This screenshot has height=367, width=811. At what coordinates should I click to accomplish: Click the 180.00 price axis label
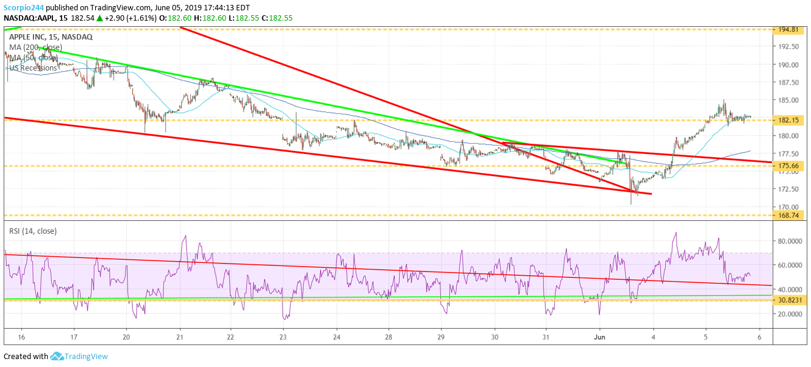click(789, 136)
